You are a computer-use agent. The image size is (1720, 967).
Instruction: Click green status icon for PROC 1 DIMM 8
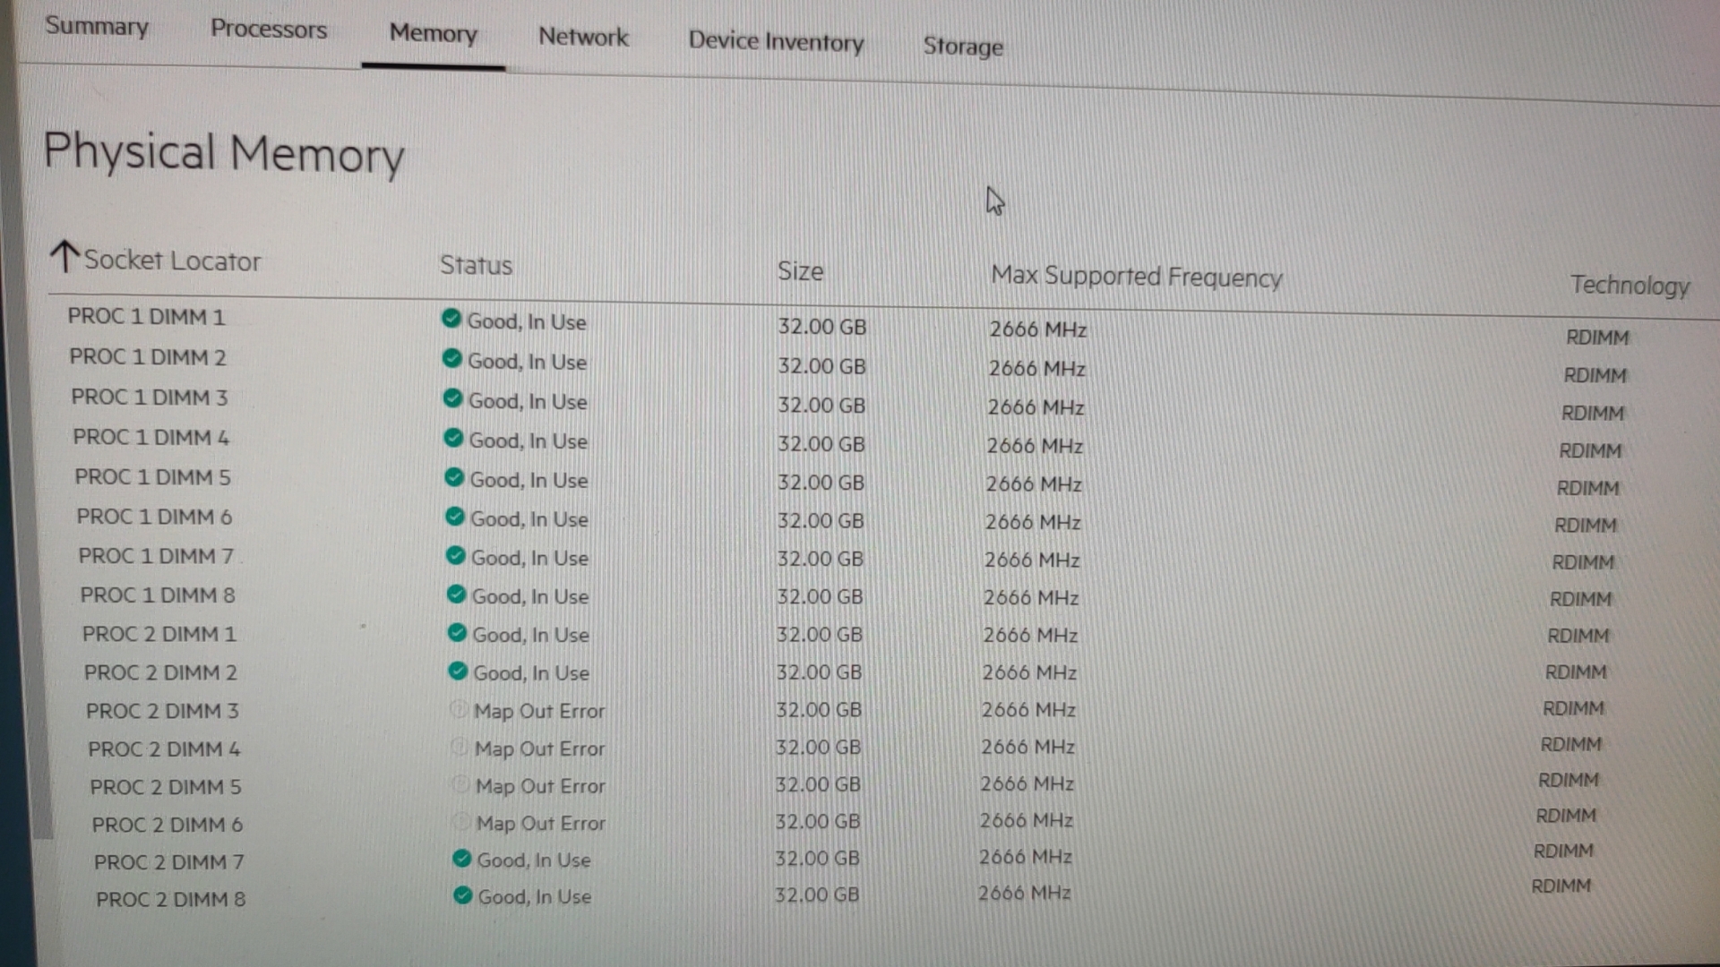point(456,595)
